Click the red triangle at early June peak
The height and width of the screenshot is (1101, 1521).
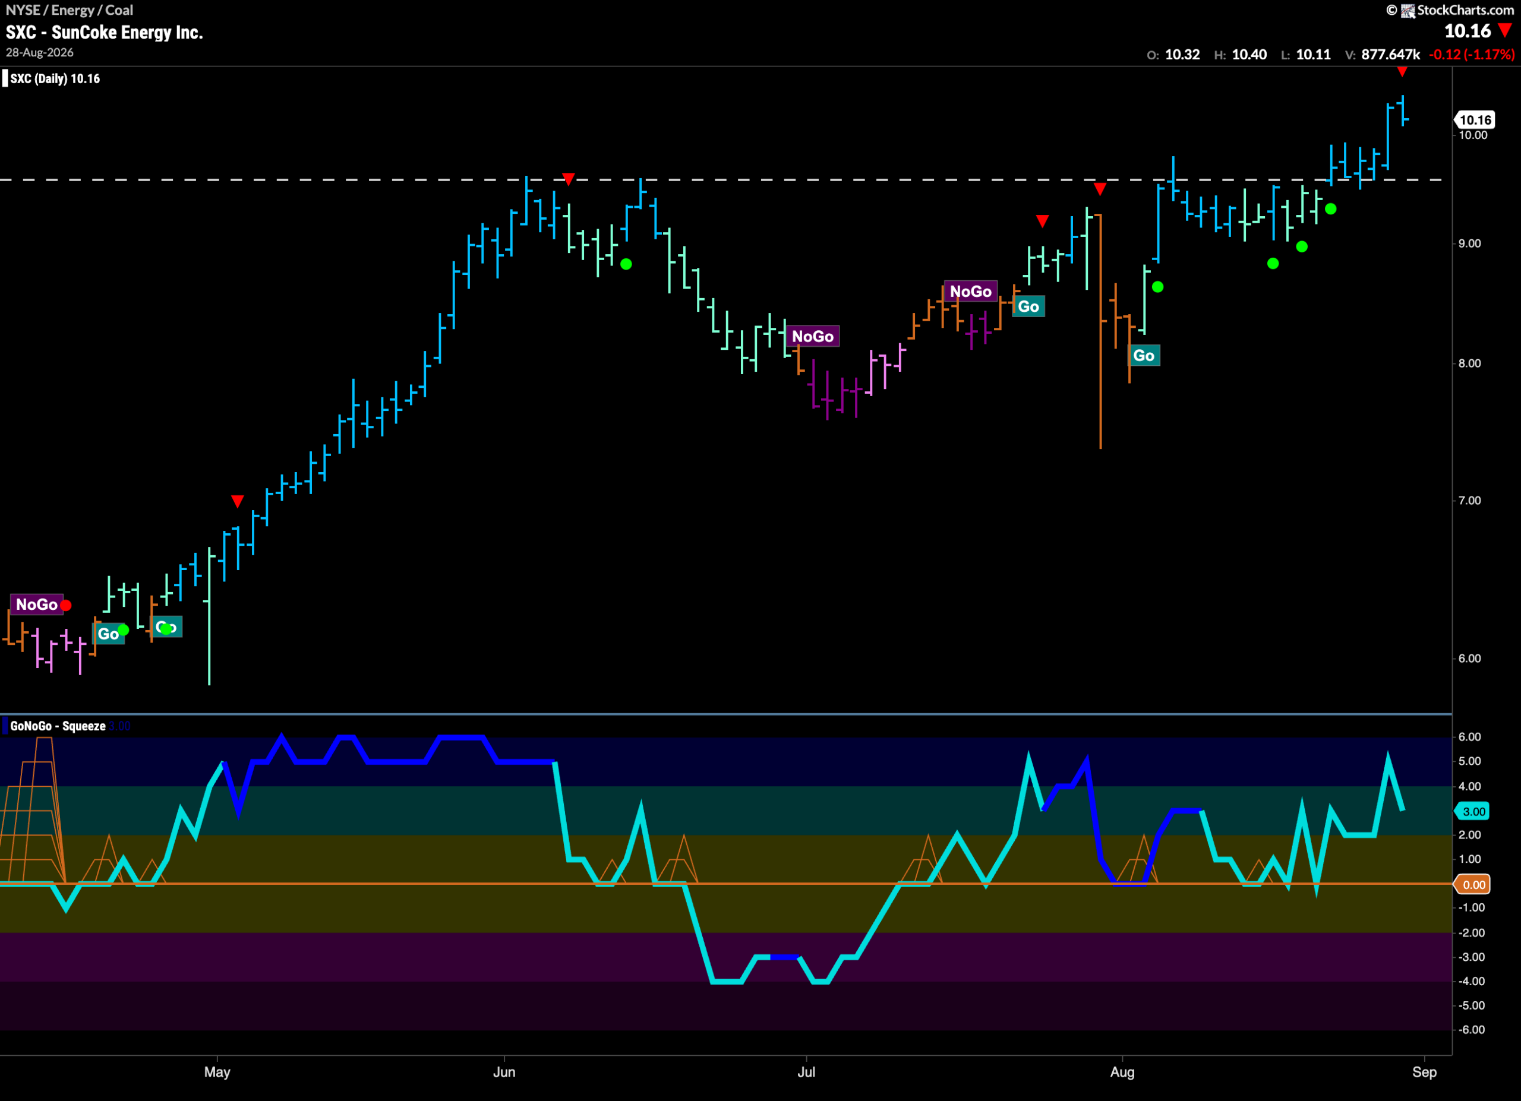569,179
